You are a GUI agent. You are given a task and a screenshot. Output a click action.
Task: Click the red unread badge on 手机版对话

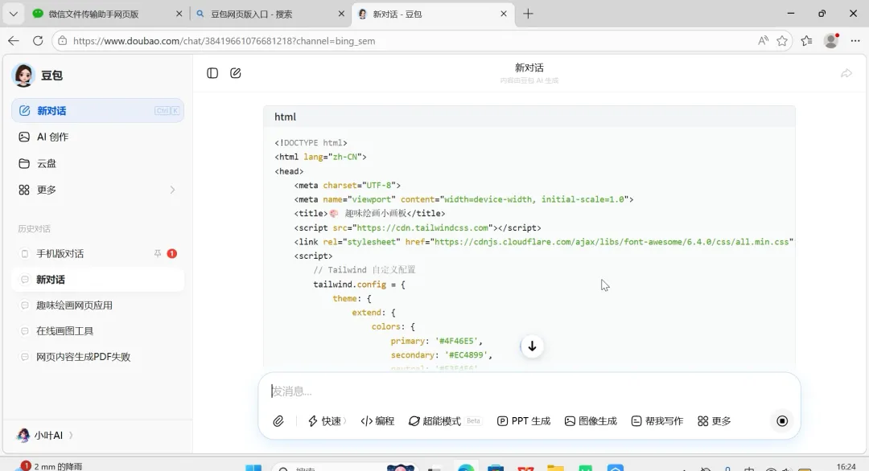point(172,253)
